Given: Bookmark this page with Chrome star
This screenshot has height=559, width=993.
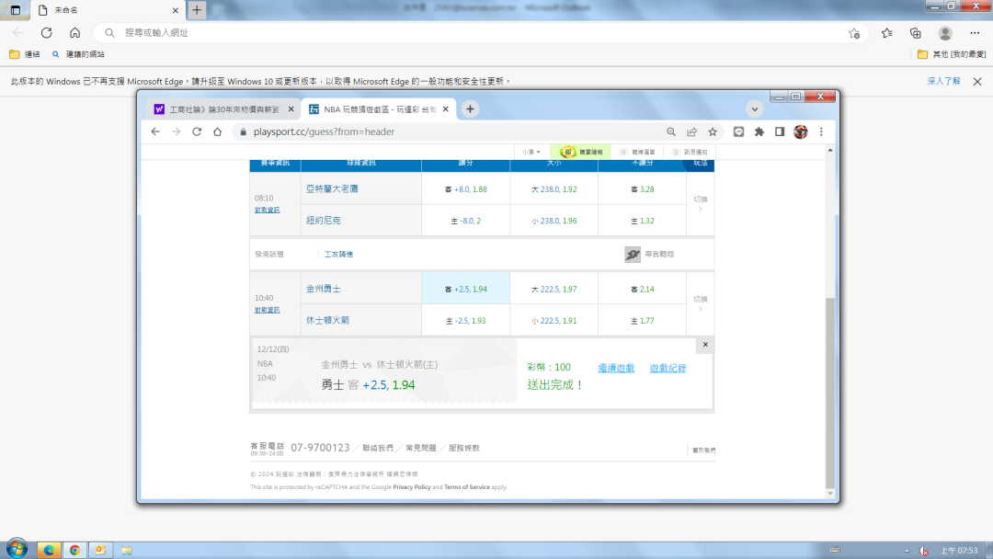Looking at the screenshot, I should pyautogui.click(x=713, y=131).
